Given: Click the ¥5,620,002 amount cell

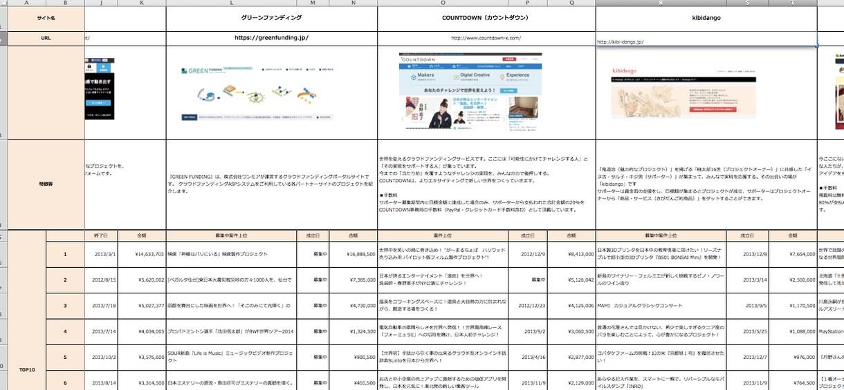Looking at the screenshot, I should pyautogui.click(x=142, y=280).
